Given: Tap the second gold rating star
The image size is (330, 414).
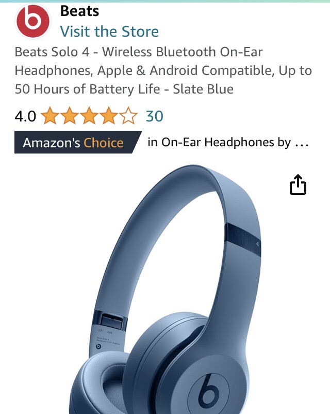Looking at the screenshot, I should click(x=70, y=116).
